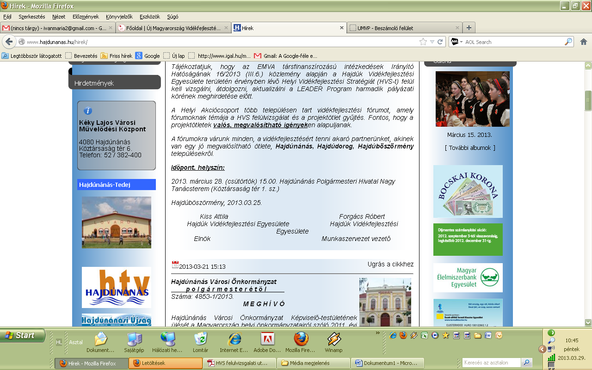Viewport: 592px width, 370px height.
Task: Show the URL history dropdown arrow
Action: click(432, 42)
